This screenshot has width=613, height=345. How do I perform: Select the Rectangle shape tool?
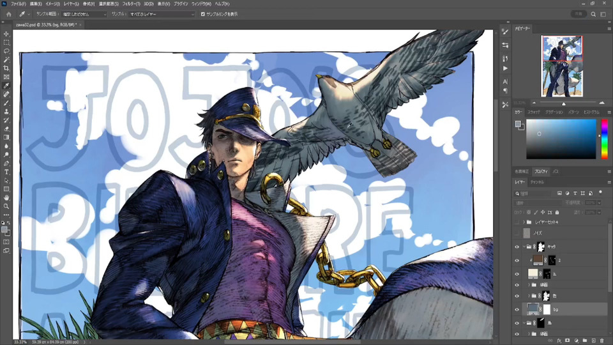coord(6,189)
